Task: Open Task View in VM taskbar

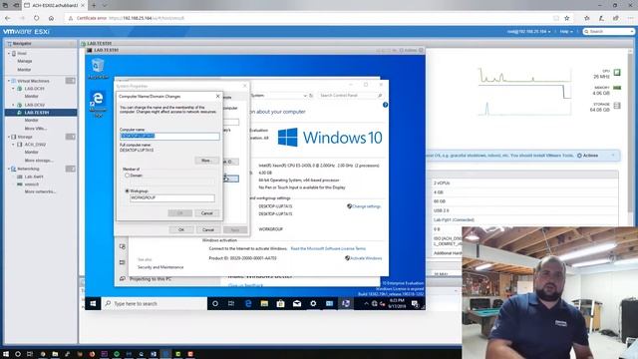Action: coord(231,303)
